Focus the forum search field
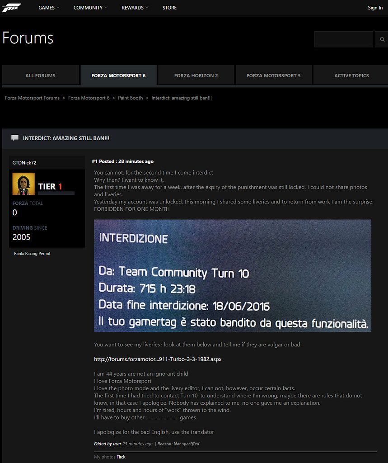Image resolution: width=388 pixels, height=463 pixels. [344, 39]
